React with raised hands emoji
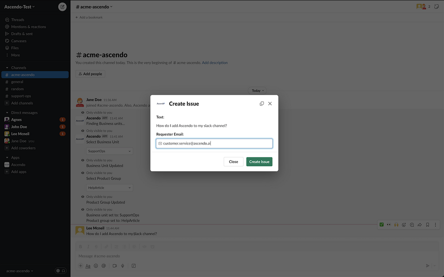 396,225
